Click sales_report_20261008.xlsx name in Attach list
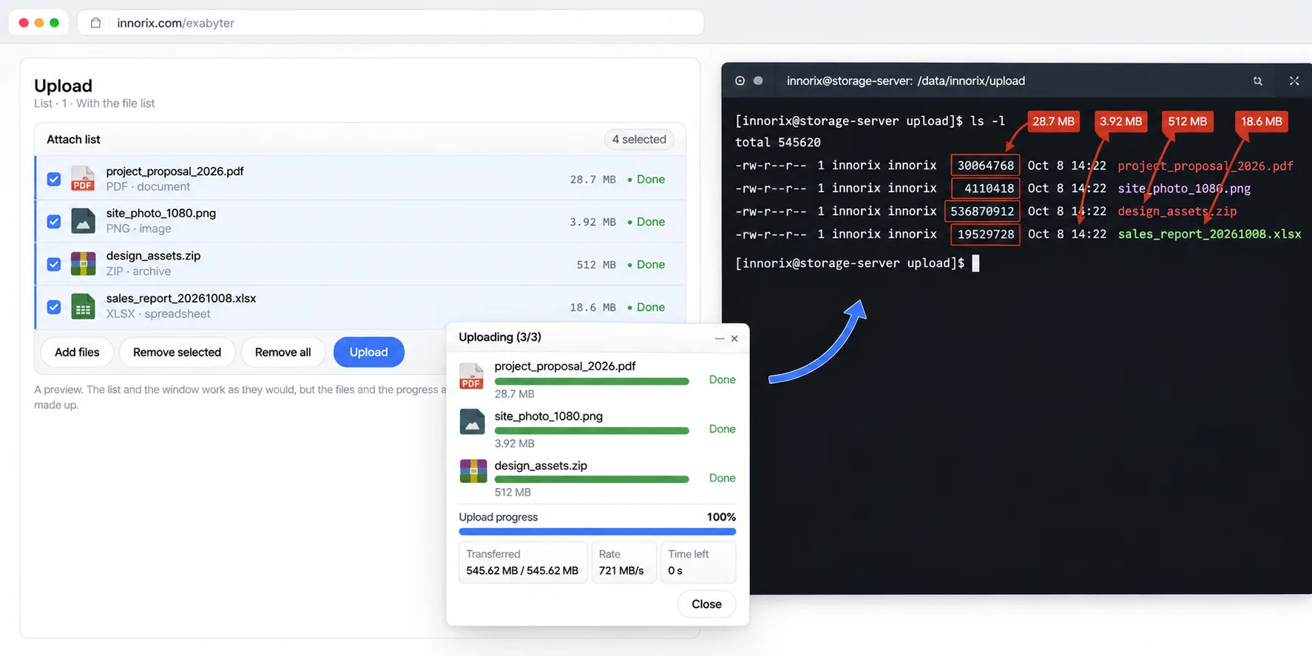 180,298
